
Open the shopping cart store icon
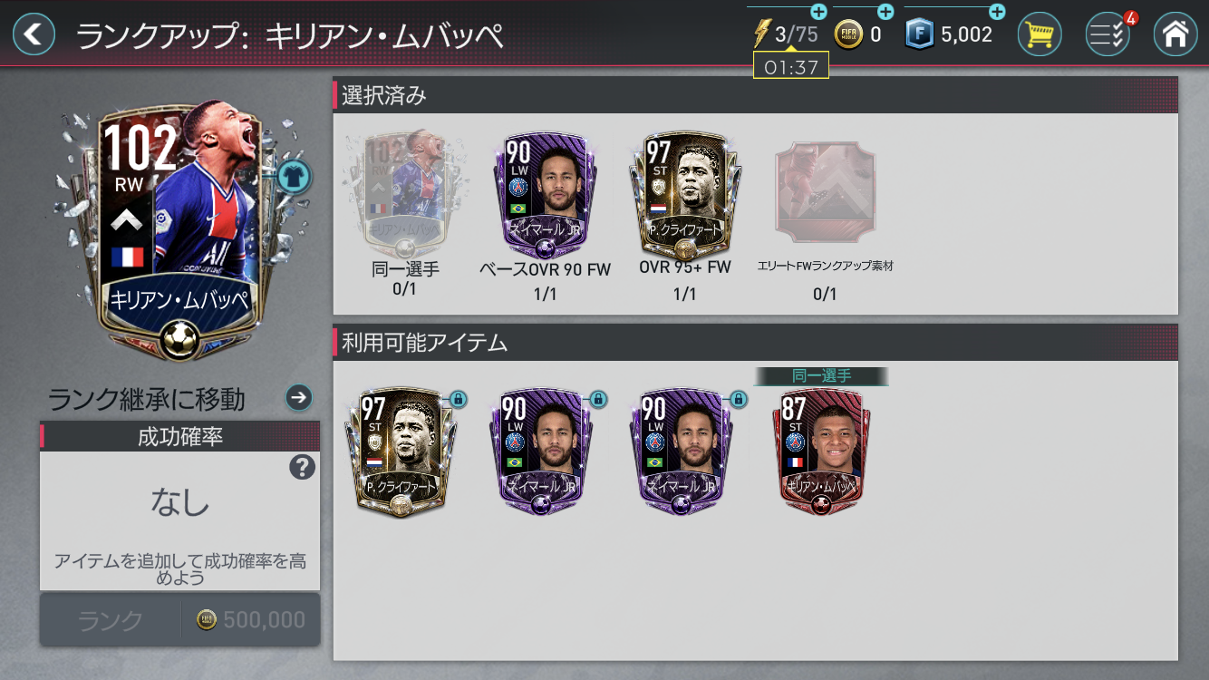(1040, 34)
